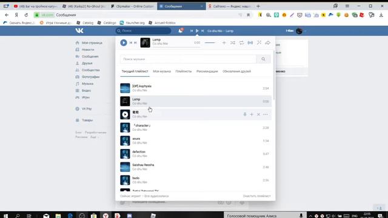Switch to the Моя музыка tab
Image resolution: width=388 pixels, height=218 pixels.
[162, 71]
